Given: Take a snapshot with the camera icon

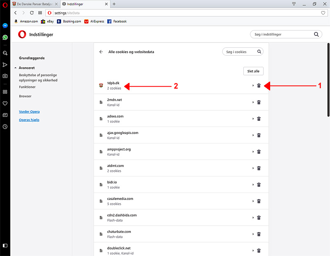Looking at the screenshot, I should 5,76.
